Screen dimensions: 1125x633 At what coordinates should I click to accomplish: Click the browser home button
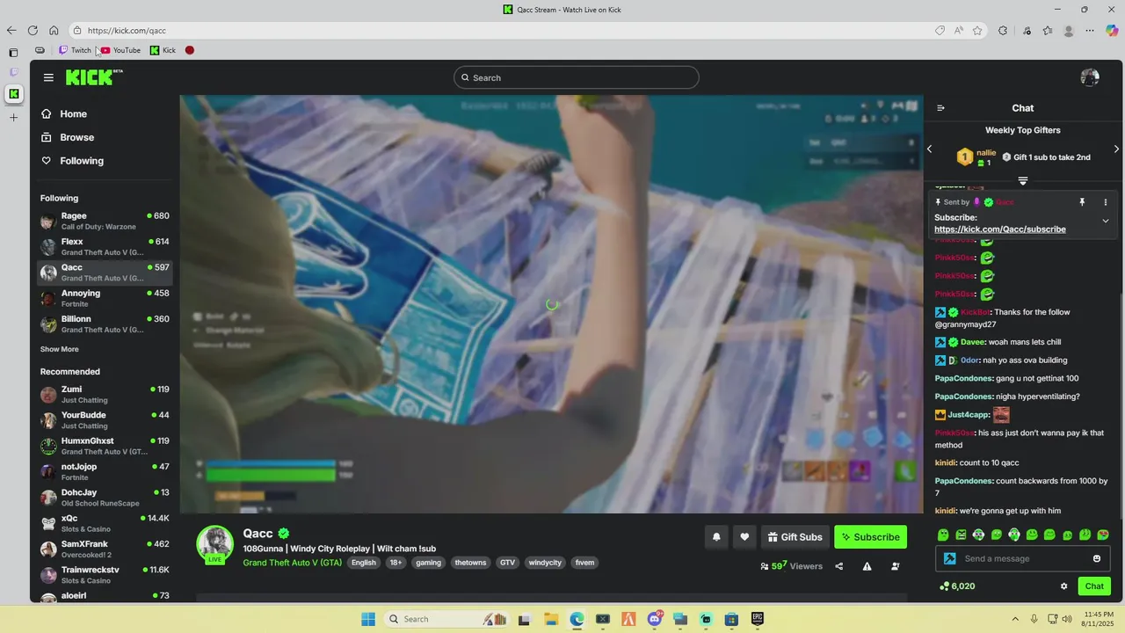[54, 30]
